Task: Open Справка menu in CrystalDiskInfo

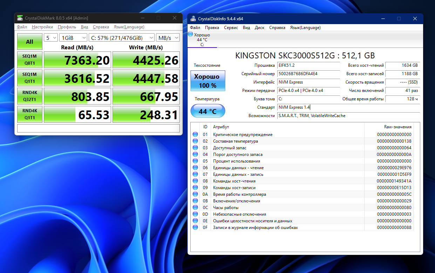Action: [277, 28]
